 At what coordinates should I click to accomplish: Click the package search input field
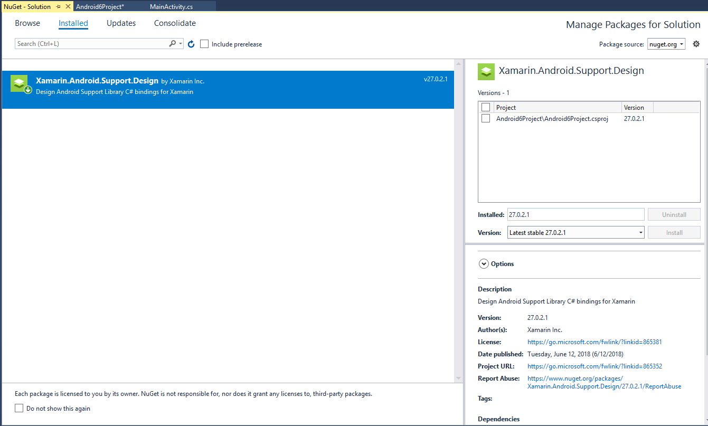click(92, 44)
